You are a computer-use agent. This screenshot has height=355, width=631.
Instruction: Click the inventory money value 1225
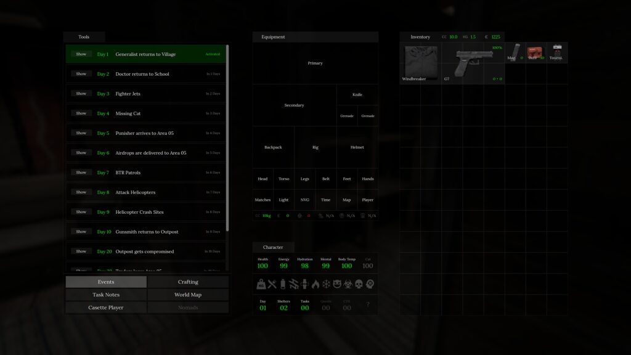click(x=496, y=36)
